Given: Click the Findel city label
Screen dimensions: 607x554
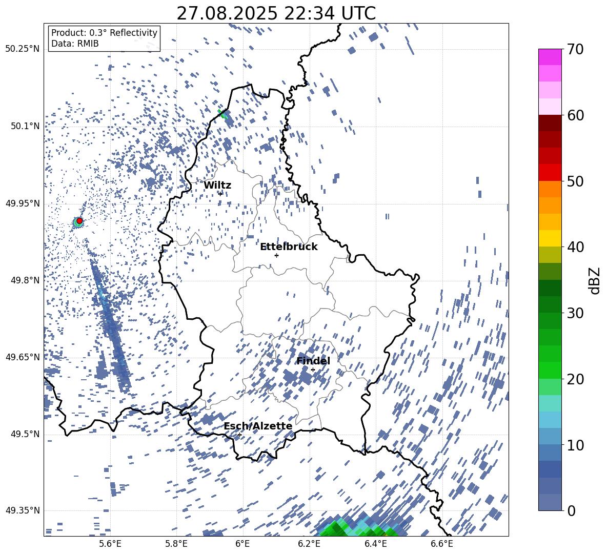Looking at the screenshot, I should click(x=313, y=361).
